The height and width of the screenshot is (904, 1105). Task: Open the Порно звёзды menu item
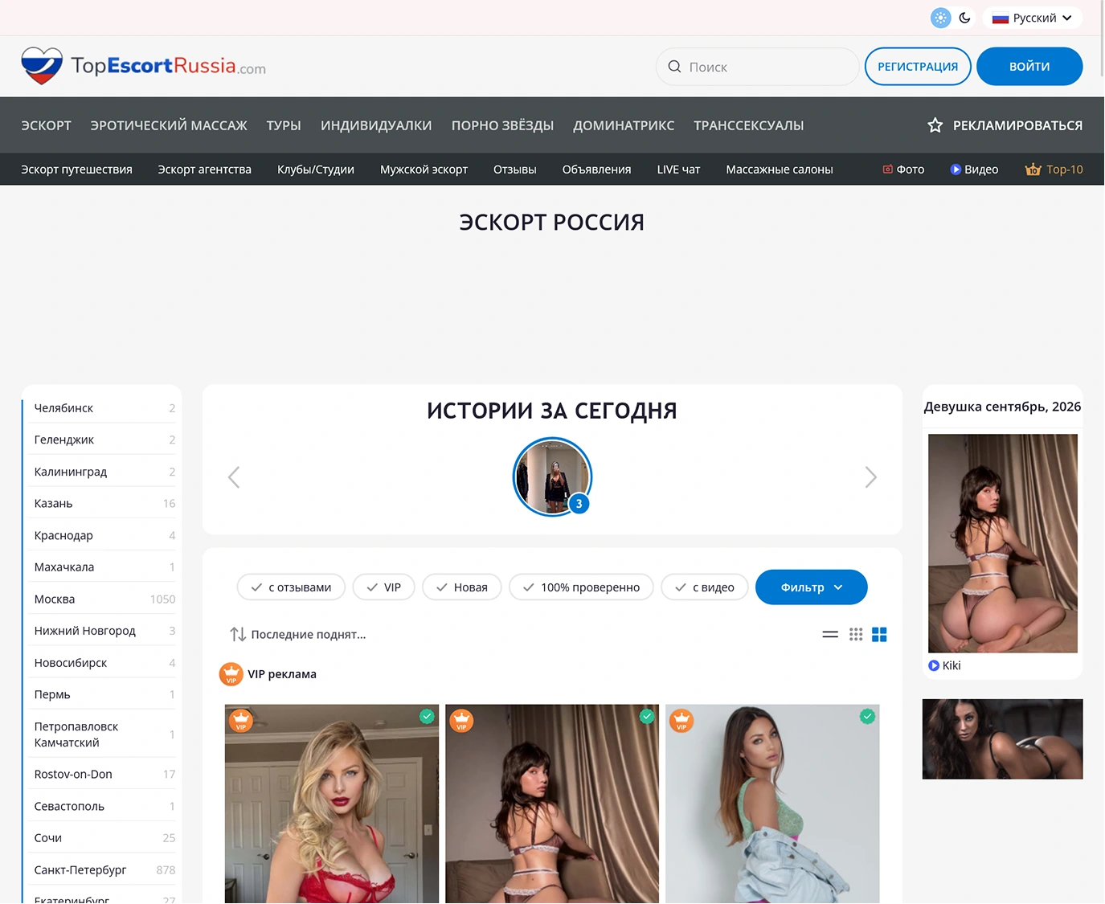pyautogui.click(x=502, y=125)
